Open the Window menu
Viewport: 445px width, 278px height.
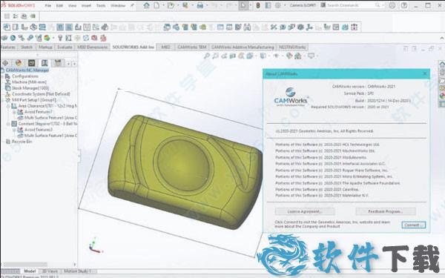pos(118,5)
